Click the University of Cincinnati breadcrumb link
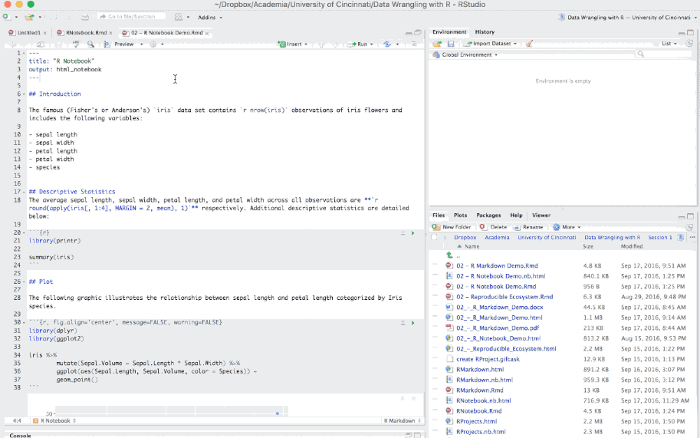This screenshot has width=700, height=438. click(547, 238)
